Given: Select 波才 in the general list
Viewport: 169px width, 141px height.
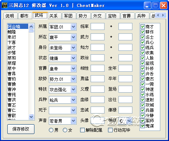Looking at the screenshot, I should (x=18, y=47).
